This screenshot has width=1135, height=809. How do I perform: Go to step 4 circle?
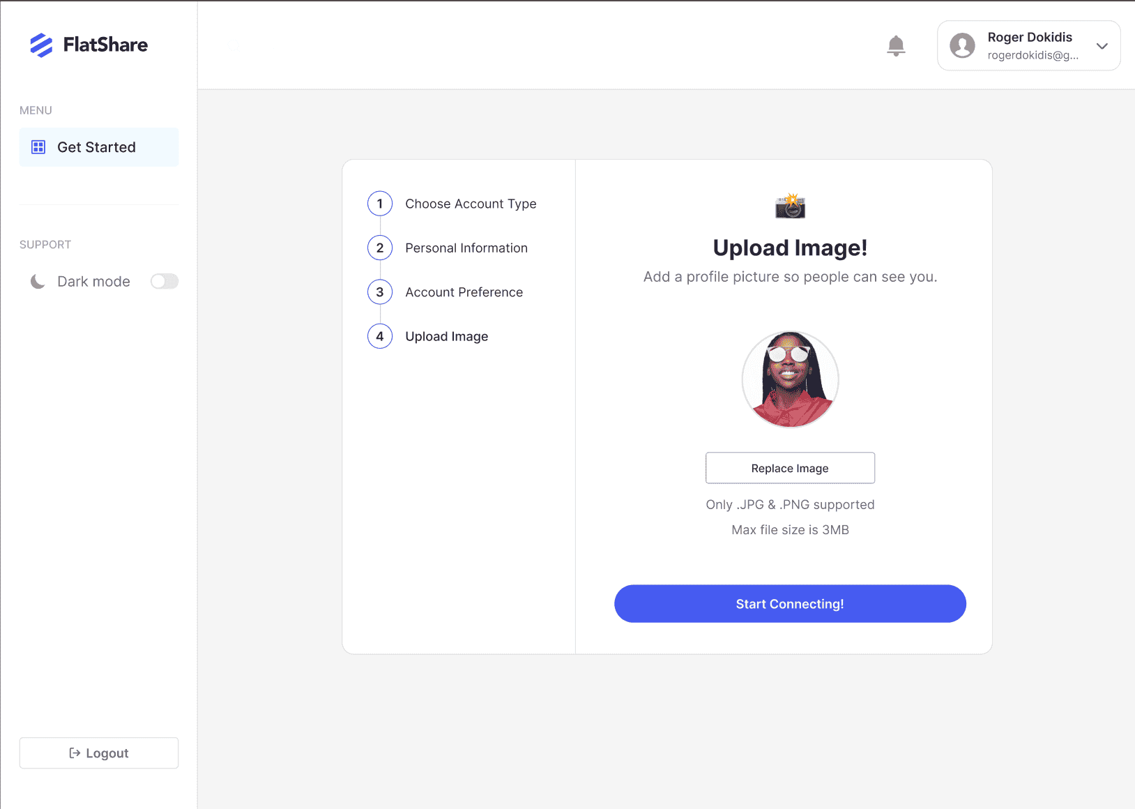[x=380, y=336]
